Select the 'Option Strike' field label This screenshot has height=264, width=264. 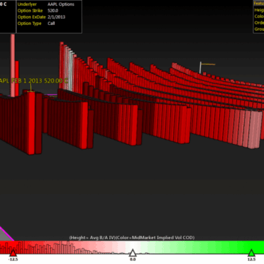coord(30,11)
